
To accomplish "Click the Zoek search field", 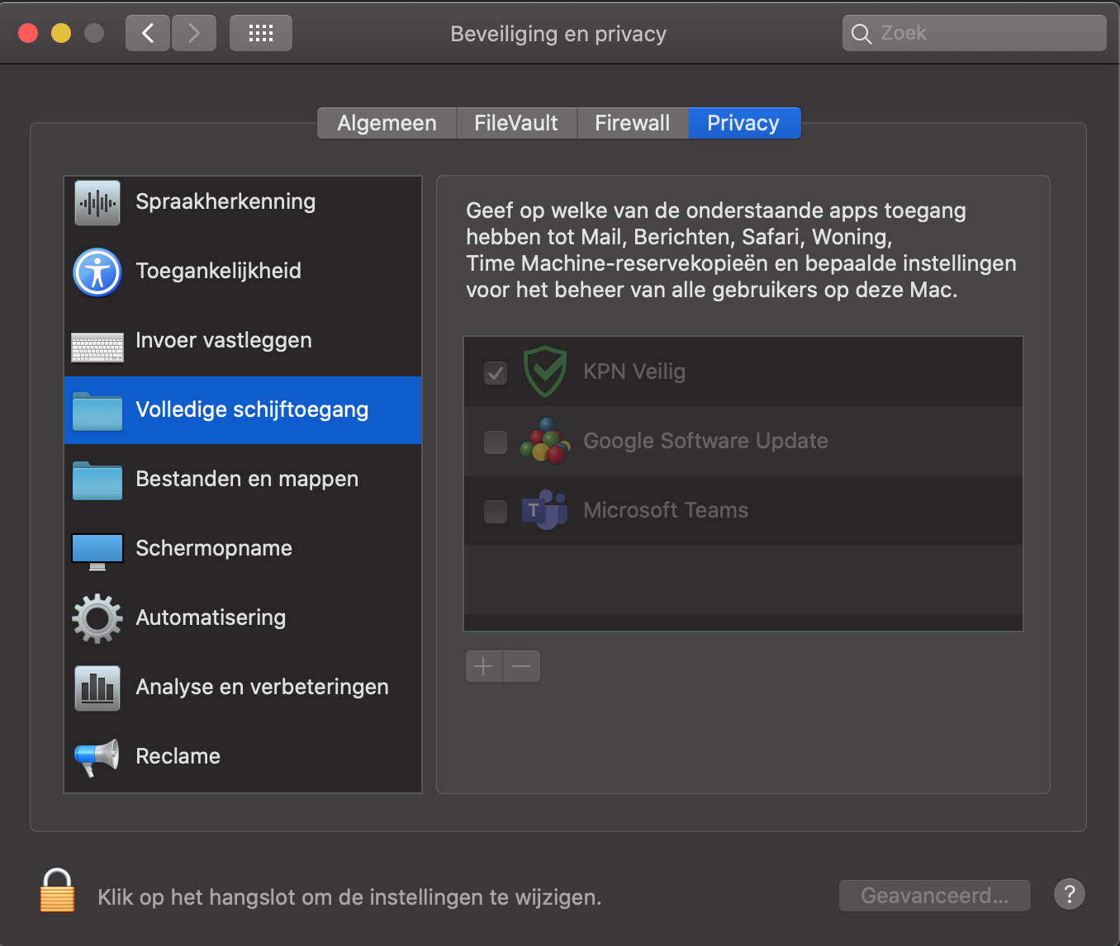I will pos(975,33).
